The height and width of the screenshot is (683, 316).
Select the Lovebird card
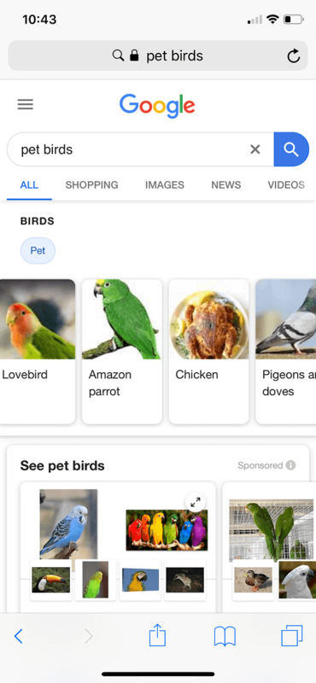pyautogui.click(x=38, y=352)
